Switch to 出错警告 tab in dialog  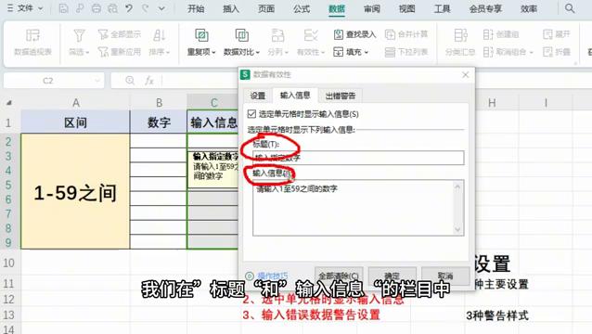341,96
